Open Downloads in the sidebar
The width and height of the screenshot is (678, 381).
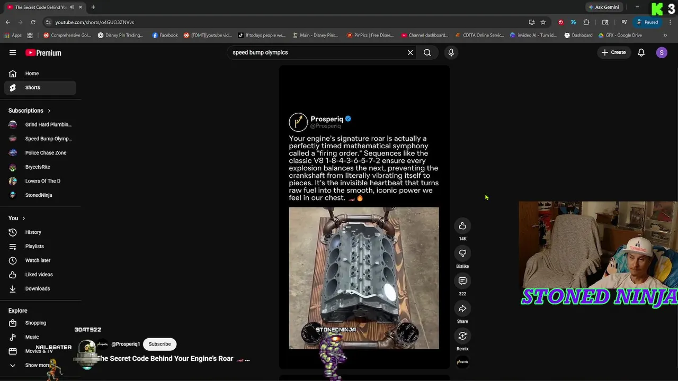[x=40, y=288]
